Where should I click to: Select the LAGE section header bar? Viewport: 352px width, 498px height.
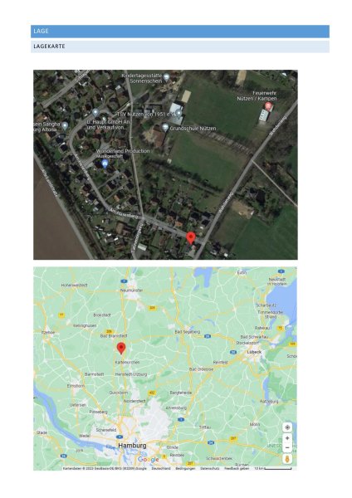180,32
